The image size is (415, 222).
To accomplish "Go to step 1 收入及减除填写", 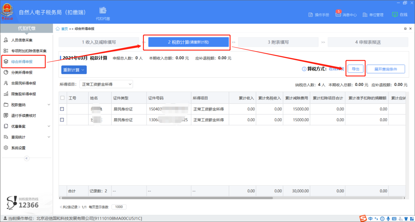I will coord(99,42).
